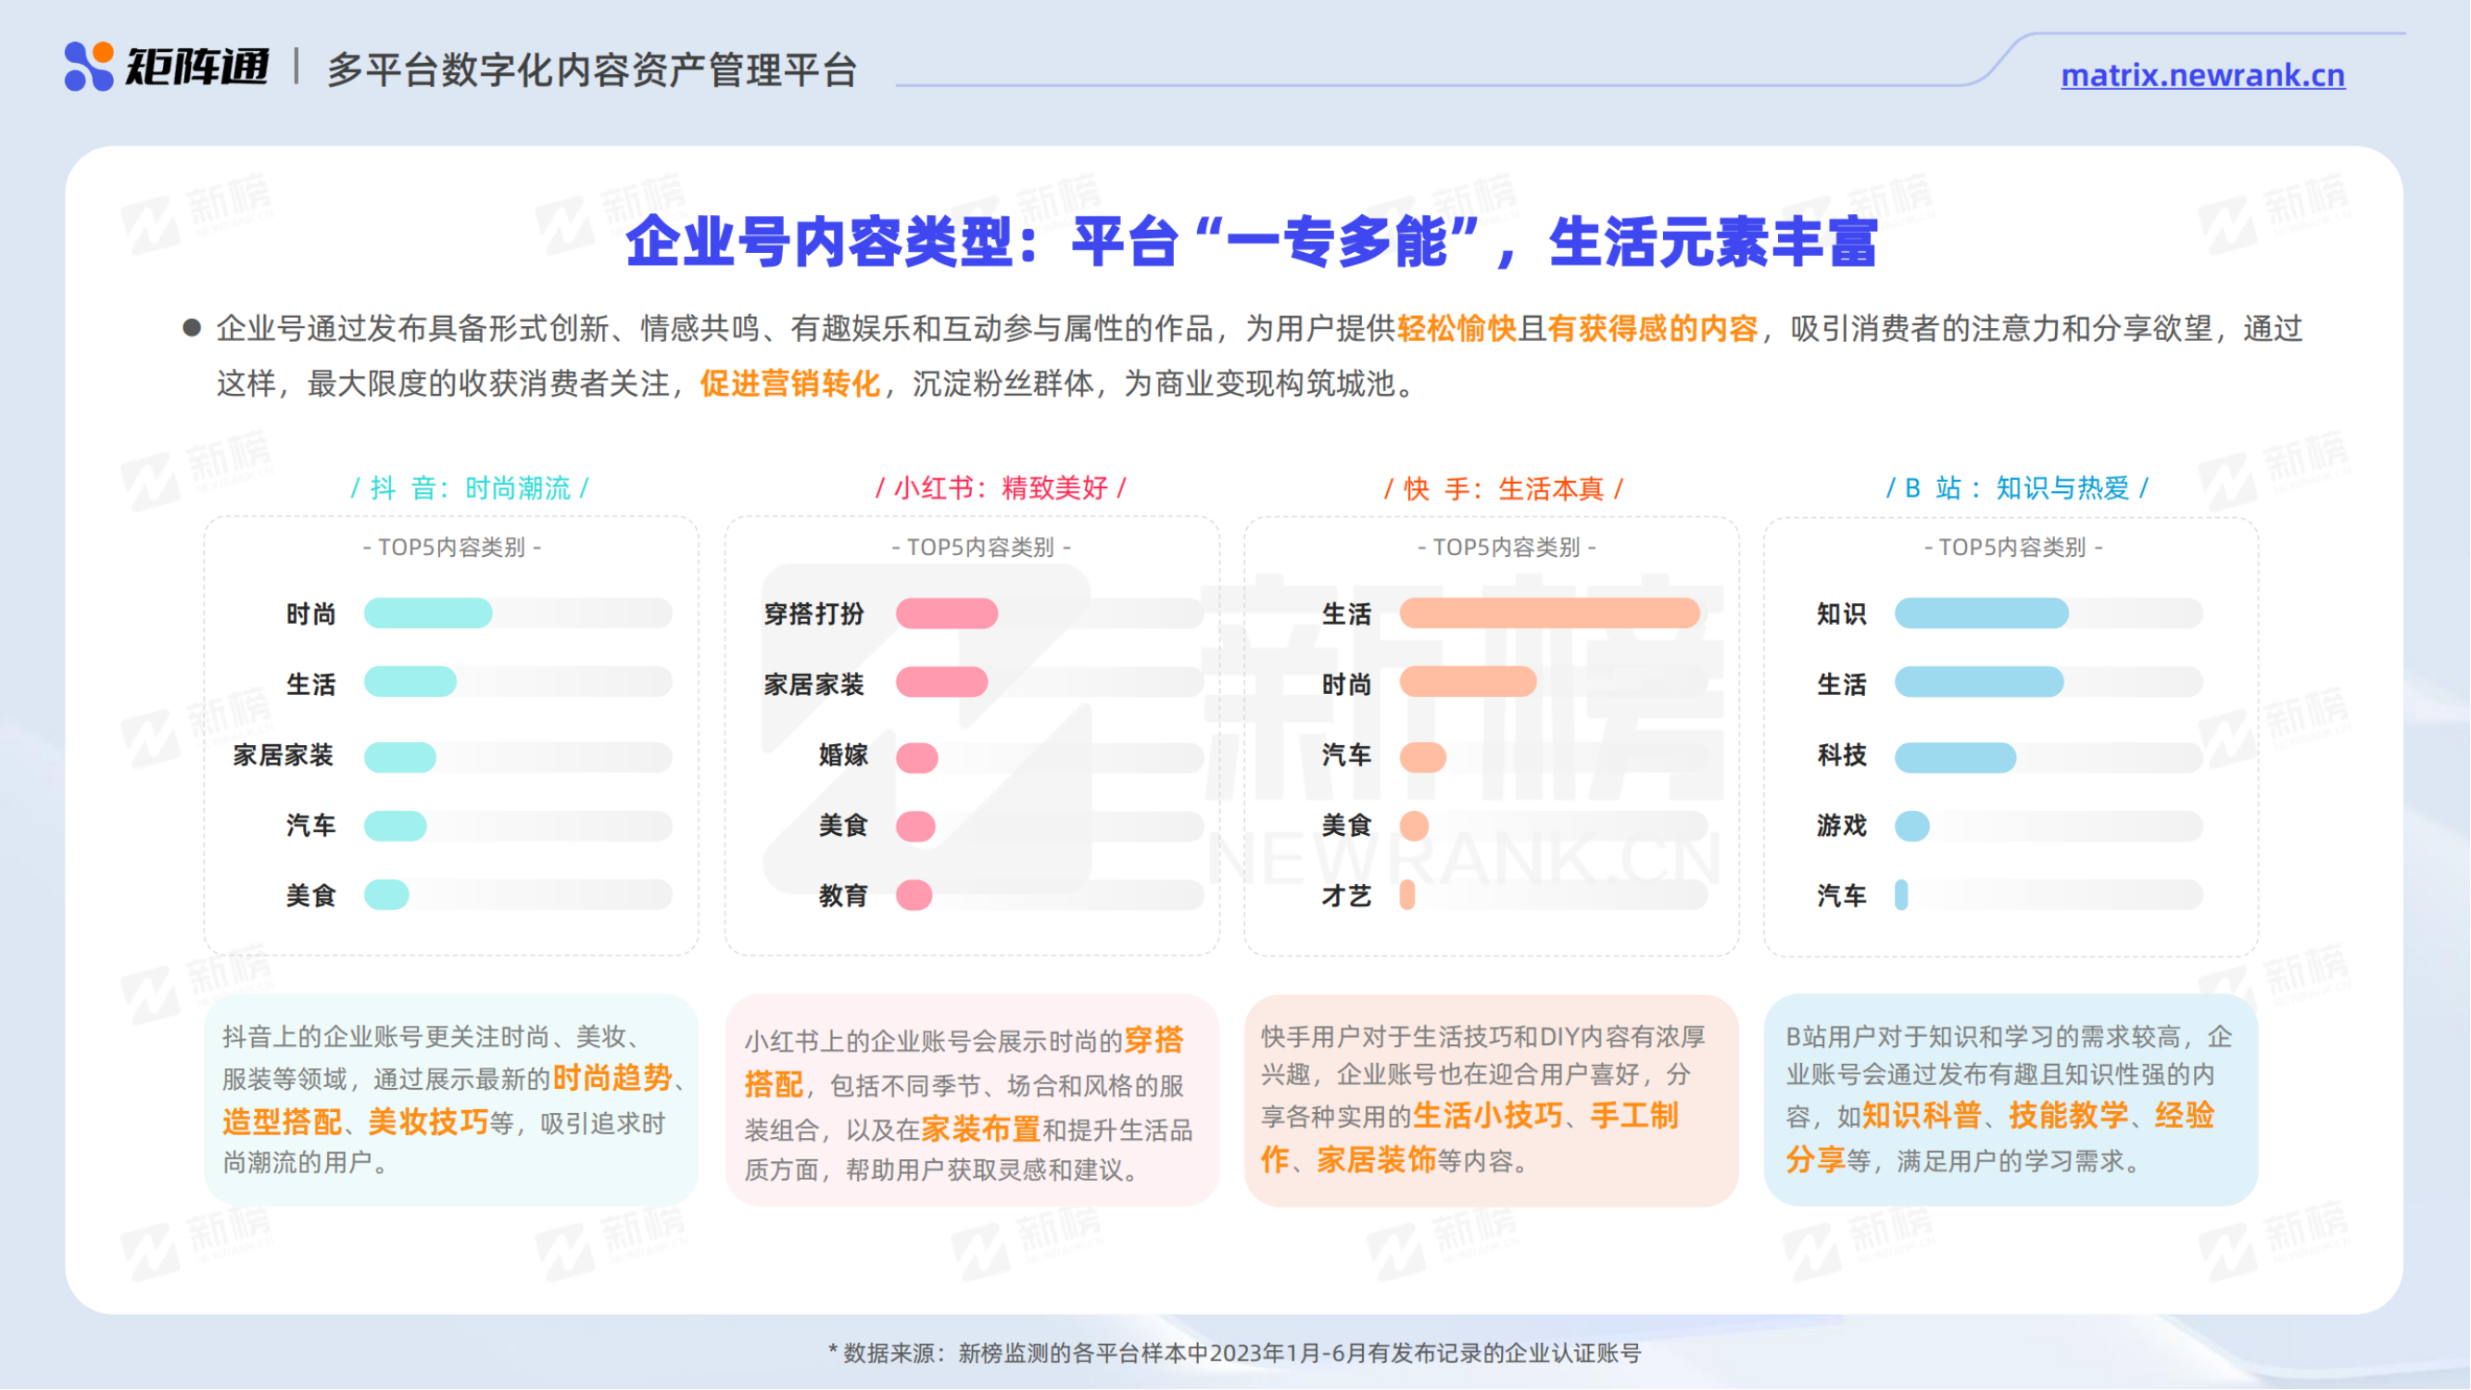This screenshot has height=1390, width=2471.
Task: Click highlighted 家装布置 in 小红书 description
Action: pos(980,1129)
